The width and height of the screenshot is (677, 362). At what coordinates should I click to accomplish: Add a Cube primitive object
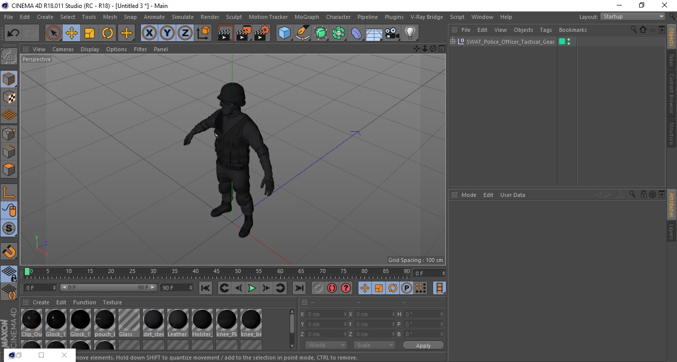click(285, 33)
